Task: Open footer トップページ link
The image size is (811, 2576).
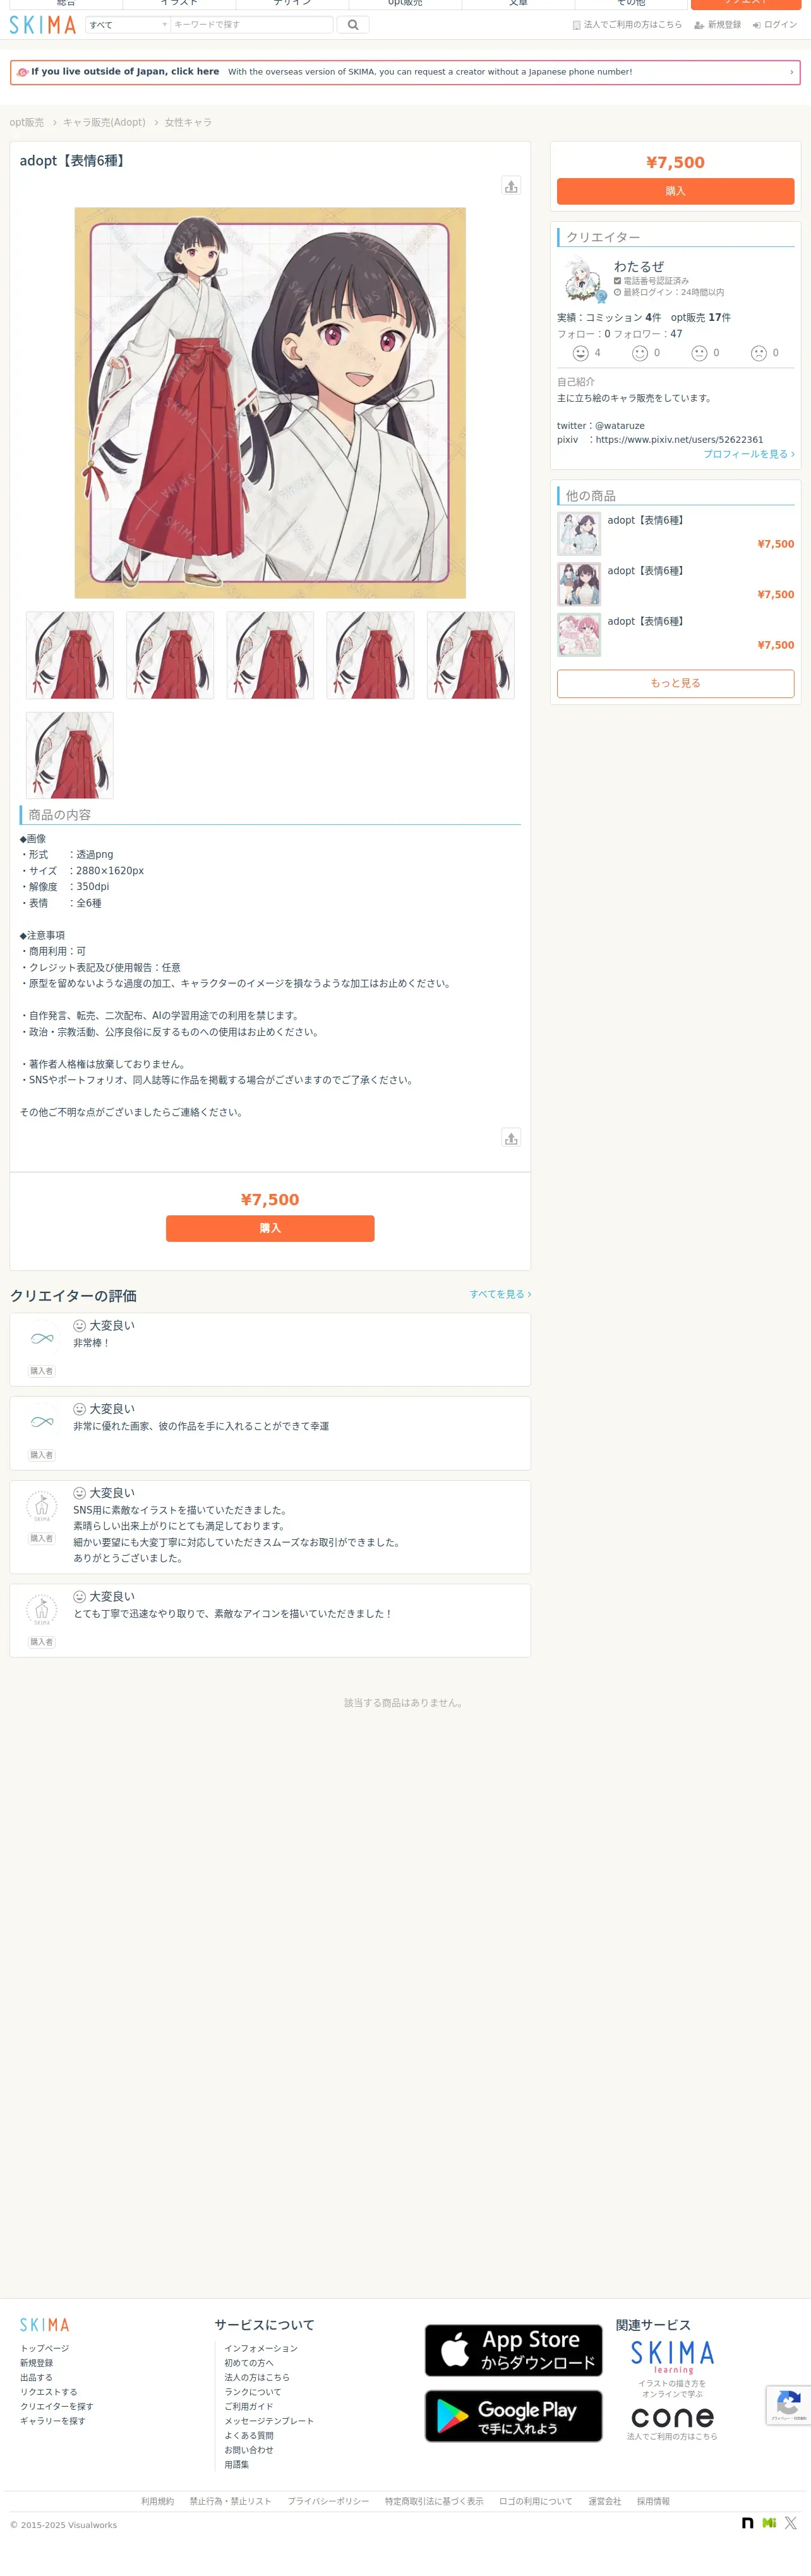Action: point(45,2349)
